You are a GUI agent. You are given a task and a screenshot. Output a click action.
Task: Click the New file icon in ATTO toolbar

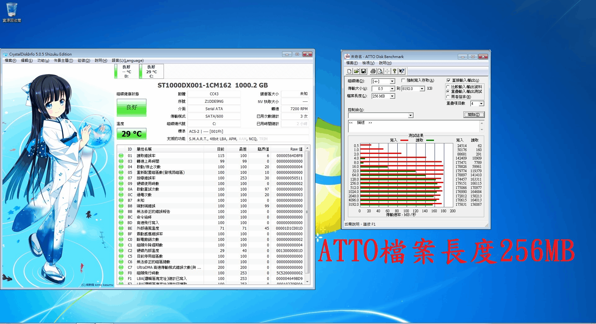coord(349,71)
